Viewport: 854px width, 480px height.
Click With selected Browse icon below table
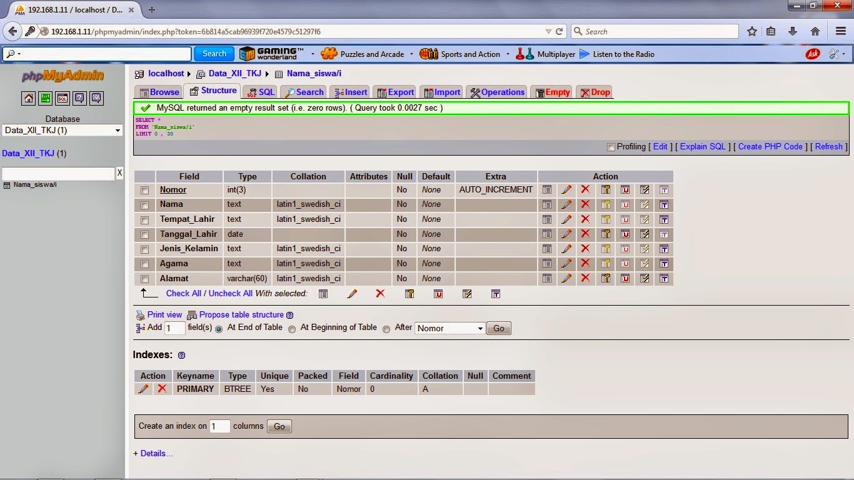pyautogui.click(x=323, y=294)
